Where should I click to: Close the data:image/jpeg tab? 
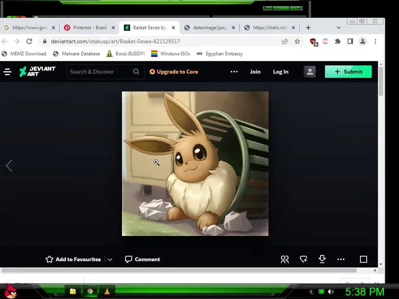point(233,28)
